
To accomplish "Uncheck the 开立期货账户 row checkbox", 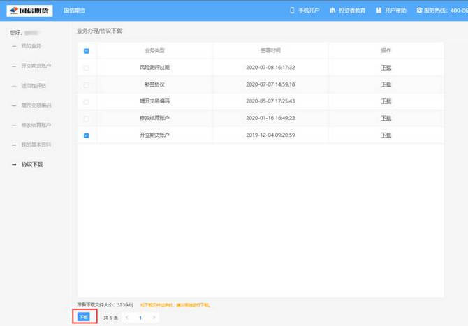I will click(x=87, y=135).
